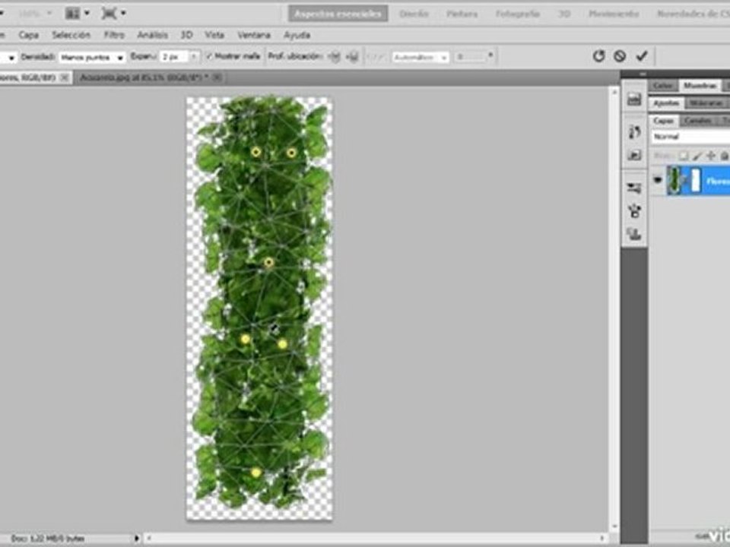The image size is (730, 547).
Task: Click the move pin forward depth icon
Action: (335, 57)
